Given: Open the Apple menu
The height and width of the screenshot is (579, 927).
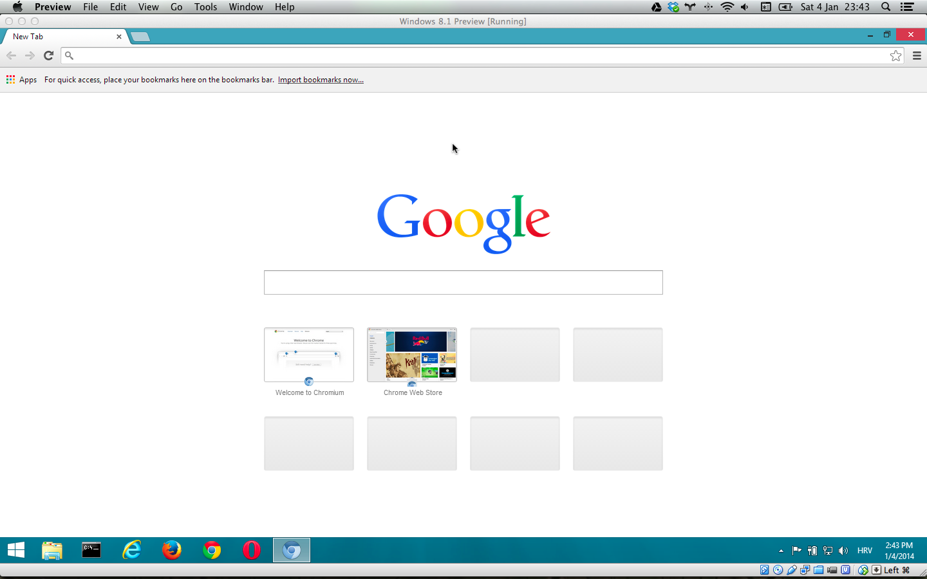Looking at the screenshot, I should pyautogui.click(x=17, y=7).
